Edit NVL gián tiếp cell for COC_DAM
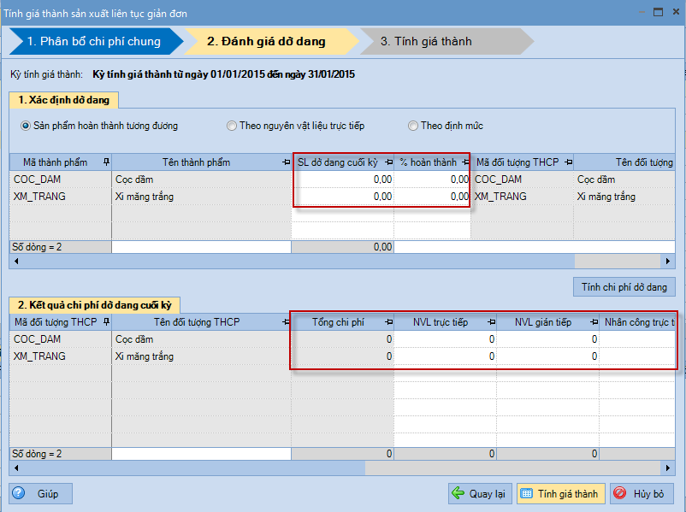Viewport: 686px width, 512px height. (x=547, y=339)
